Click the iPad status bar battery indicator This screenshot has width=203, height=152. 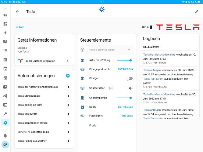tap(200, 2)
